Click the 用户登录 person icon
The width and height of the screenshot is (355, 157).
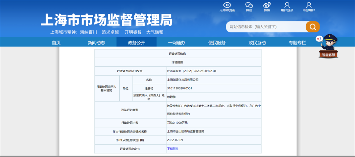coord(287,5)
